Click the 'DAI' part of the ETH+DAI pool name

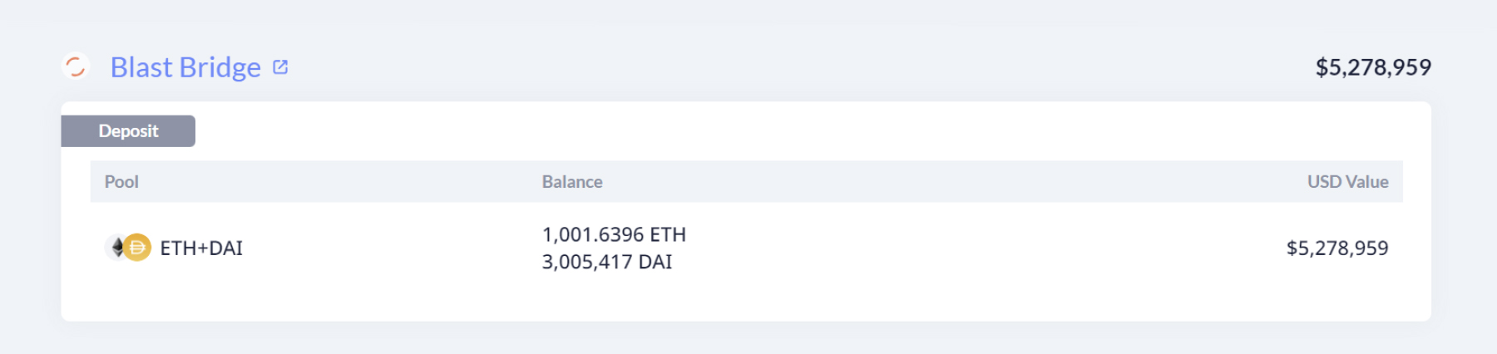(226, 248)
